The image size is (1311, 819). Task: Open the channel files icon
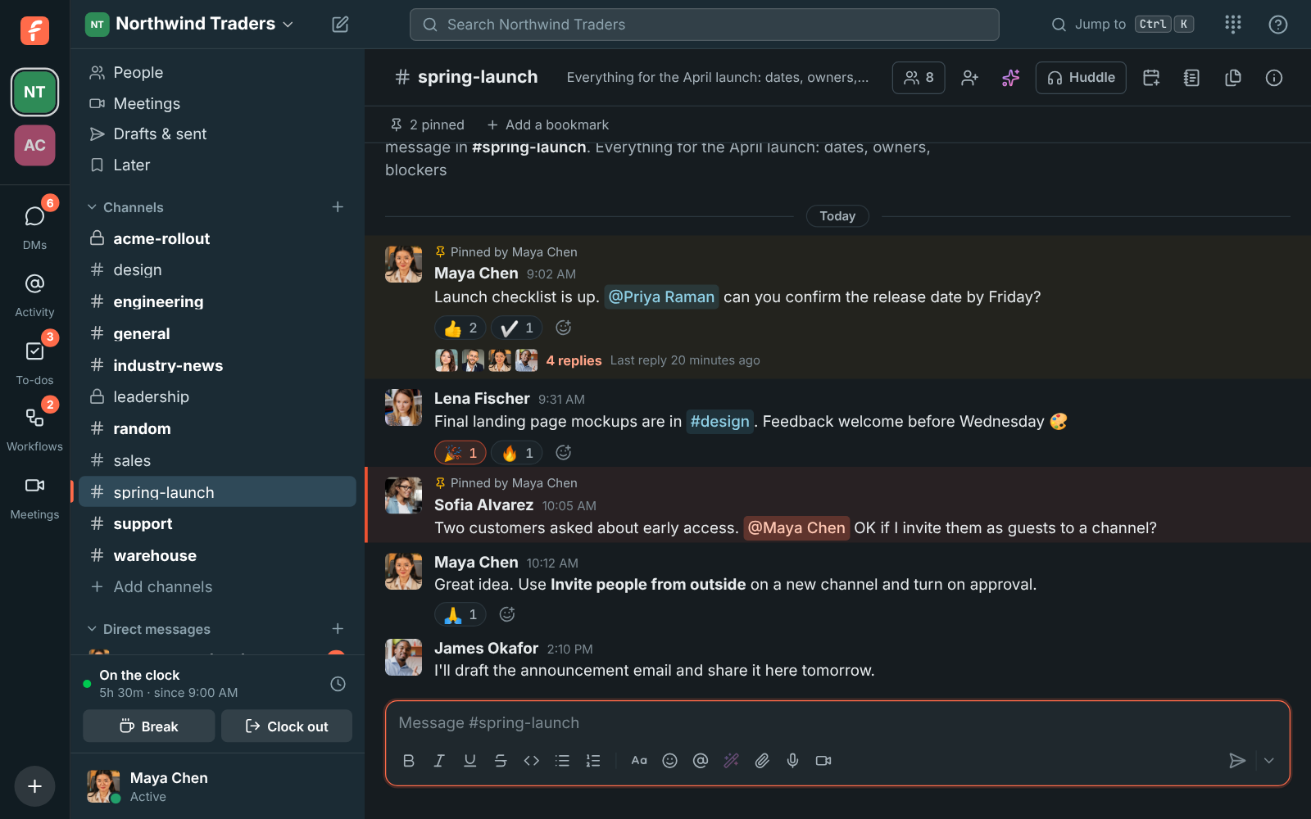click(1232, 78)
